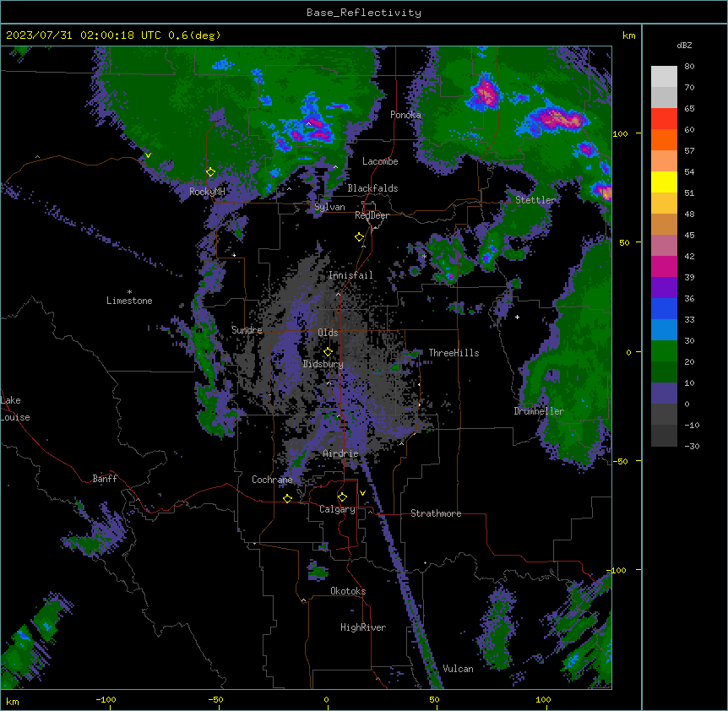Click the Sundre city label
This screenshot has width=728, height=711.
247,330
